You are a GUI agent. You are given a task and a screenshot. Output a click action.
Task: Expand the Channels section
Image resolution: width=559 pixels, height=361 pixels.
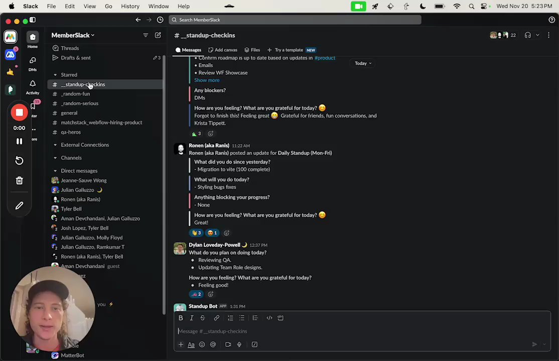click(55, 158)
